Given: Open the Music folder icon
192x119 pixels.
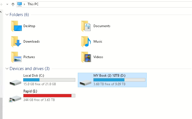Looking at the screenshot, I should [x=86, y=42].
